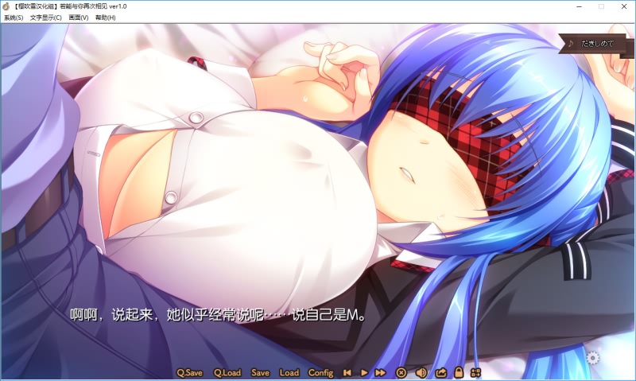Open the Config settings
The image size is (636, 381).
[320, 372]
